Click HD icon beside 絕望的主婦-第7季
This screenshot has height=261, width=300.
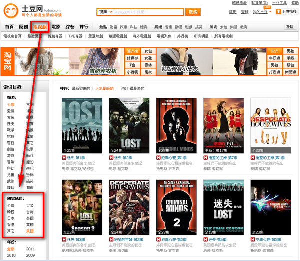205,158
